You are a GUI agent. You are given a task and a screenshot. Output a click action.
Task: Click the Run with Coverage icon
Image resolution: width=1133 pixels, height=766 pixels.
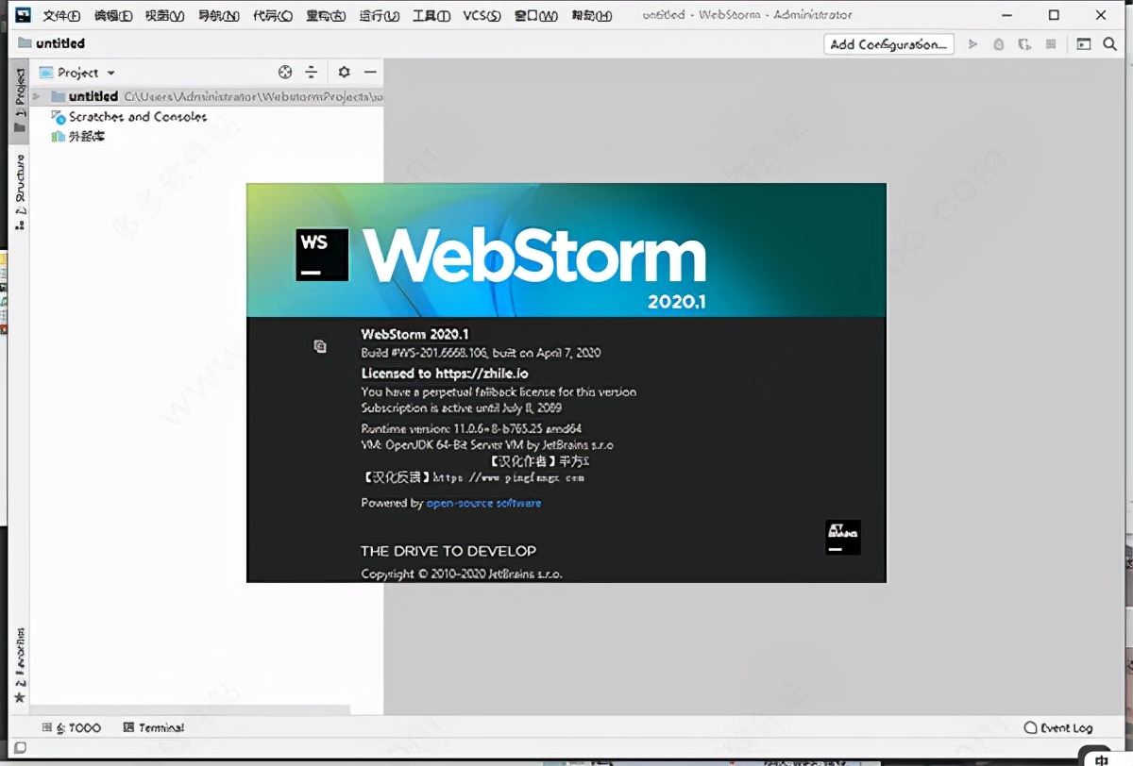pyautogui.click(x=1024, y=44)
